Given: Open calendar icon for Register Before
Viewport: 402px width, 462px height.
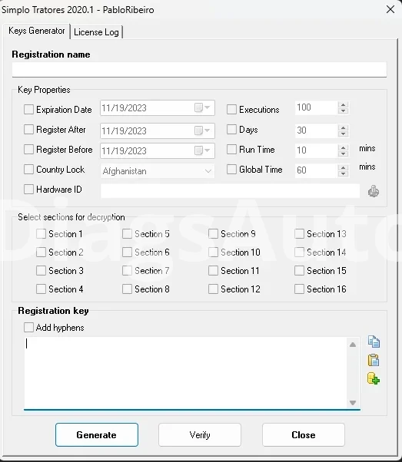Looking at the screenshot, I should pyautogui.click(x=198, y=150).
